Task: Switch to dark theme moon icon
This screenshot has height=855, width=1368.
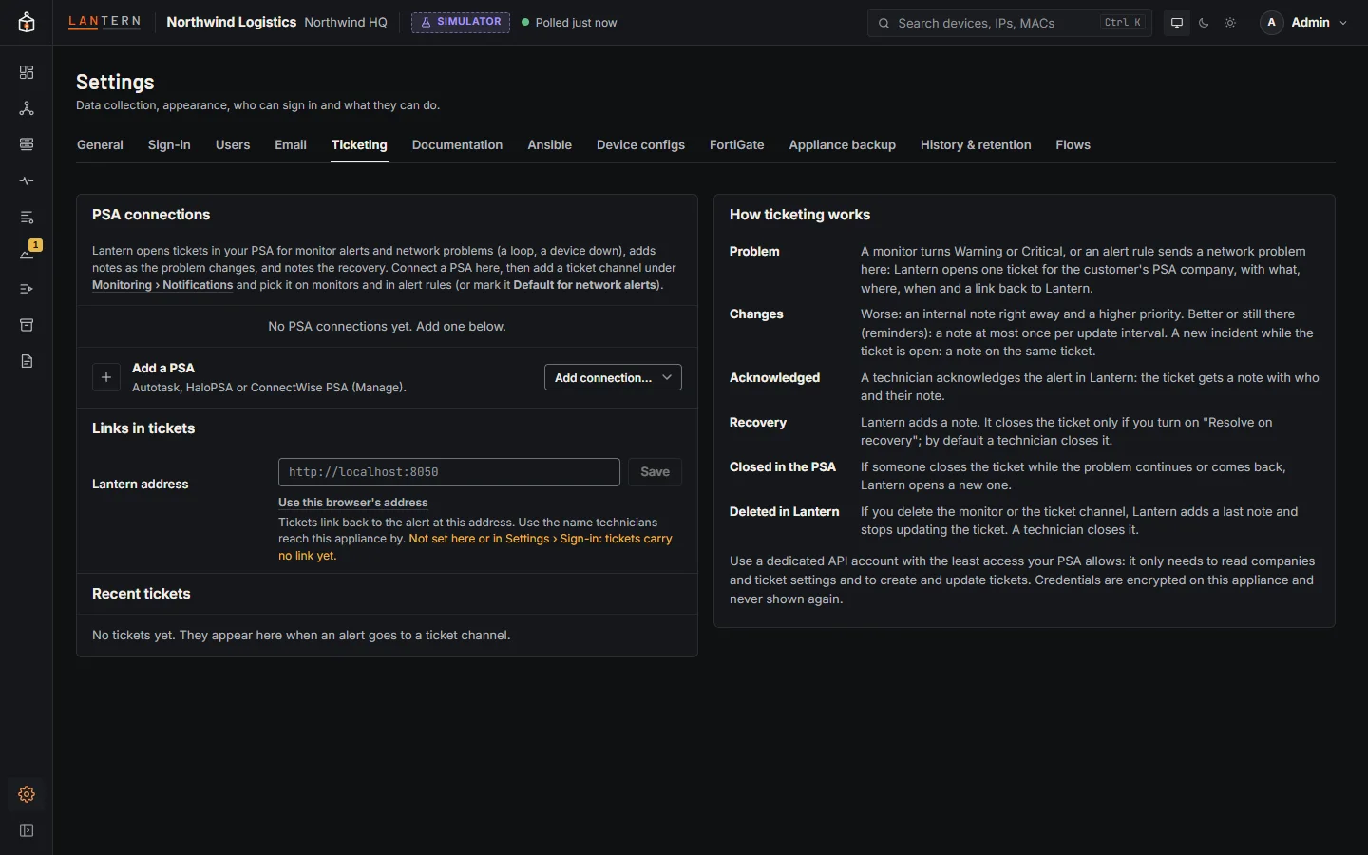Action: click(1204, 23)
